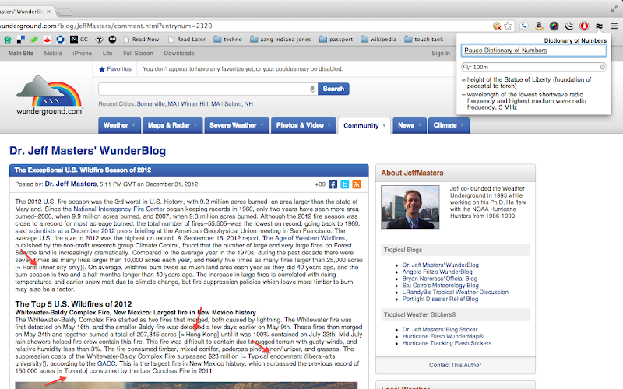
Task: Open the aang indiana jones bookmarks folder
Action: 280,40
